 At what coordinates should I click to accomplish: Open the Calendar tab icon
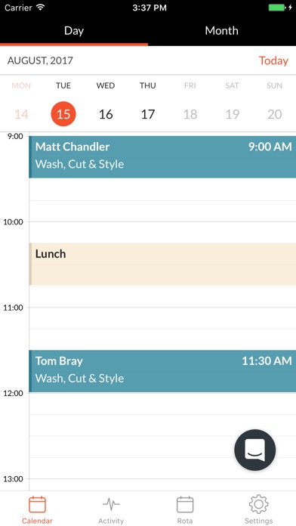coord(37,505)
